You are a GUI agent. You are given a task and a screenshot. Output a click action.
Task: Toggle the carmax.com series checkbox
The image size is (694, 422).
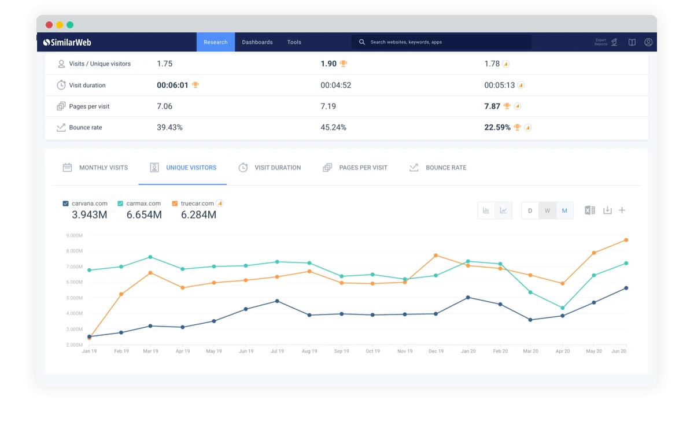coord(120,203)
